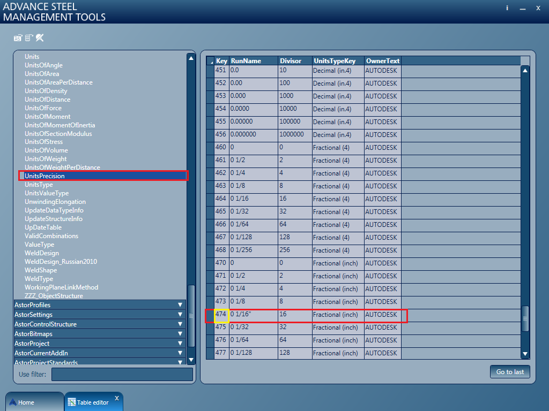Select the UnitsOfForce table
This screenshot has width=549, height=411.
pos(43,108)
